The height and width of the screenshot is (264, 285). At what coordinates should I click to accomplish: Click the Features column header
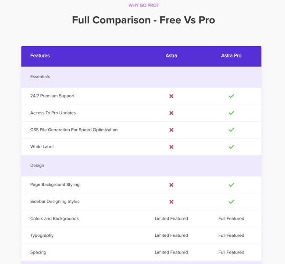pos(40,56)
